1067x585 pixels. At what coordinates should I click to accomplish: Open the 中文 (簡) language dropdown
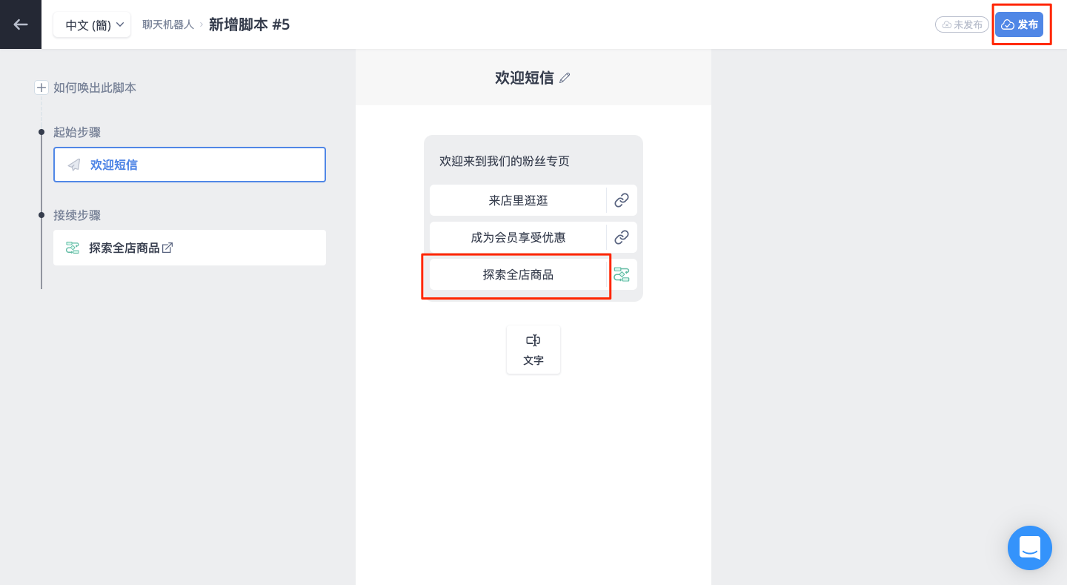[x=92, y=24]
